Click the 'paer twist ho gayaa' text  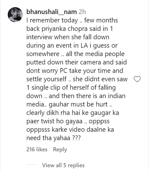54,121
